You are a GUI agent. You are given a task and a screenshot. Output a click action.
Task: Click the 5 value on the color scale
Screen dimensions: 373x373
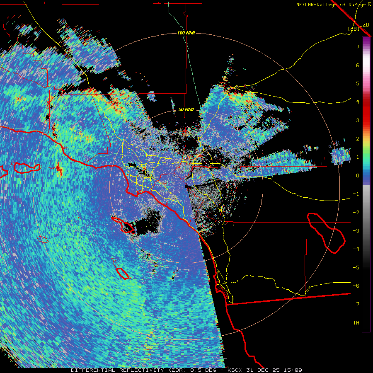point(358,83)
